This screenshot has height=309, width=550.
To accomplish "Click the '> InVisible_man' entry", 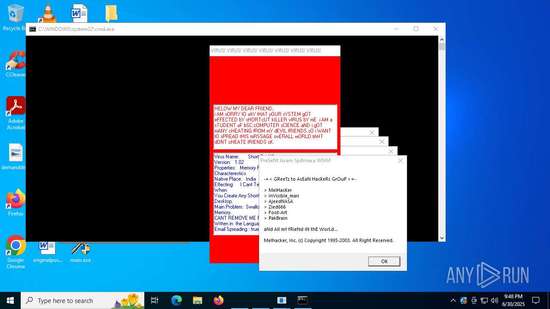I will [281, 196].
